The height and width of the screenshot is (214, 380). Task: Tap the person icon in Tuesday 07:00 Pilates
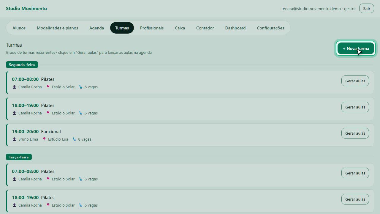tap(14, 179)
